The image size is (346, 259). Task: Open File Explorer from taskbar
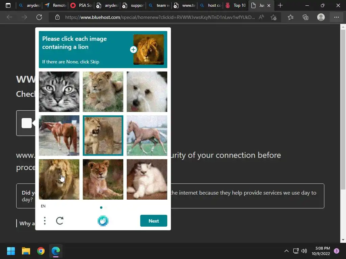tap(26, 251)
